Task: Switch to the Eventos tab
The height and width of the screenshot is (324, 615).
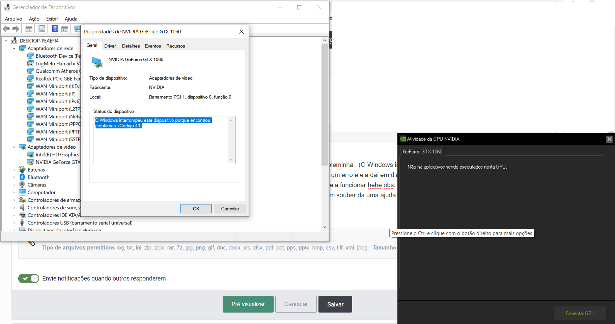Action: [153, 46]
